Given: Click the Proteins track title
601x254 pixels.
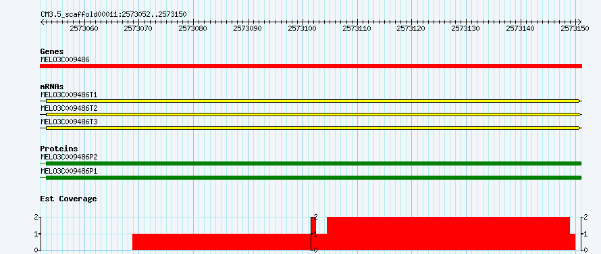Looking at the screenshot, I should point(59,149).
